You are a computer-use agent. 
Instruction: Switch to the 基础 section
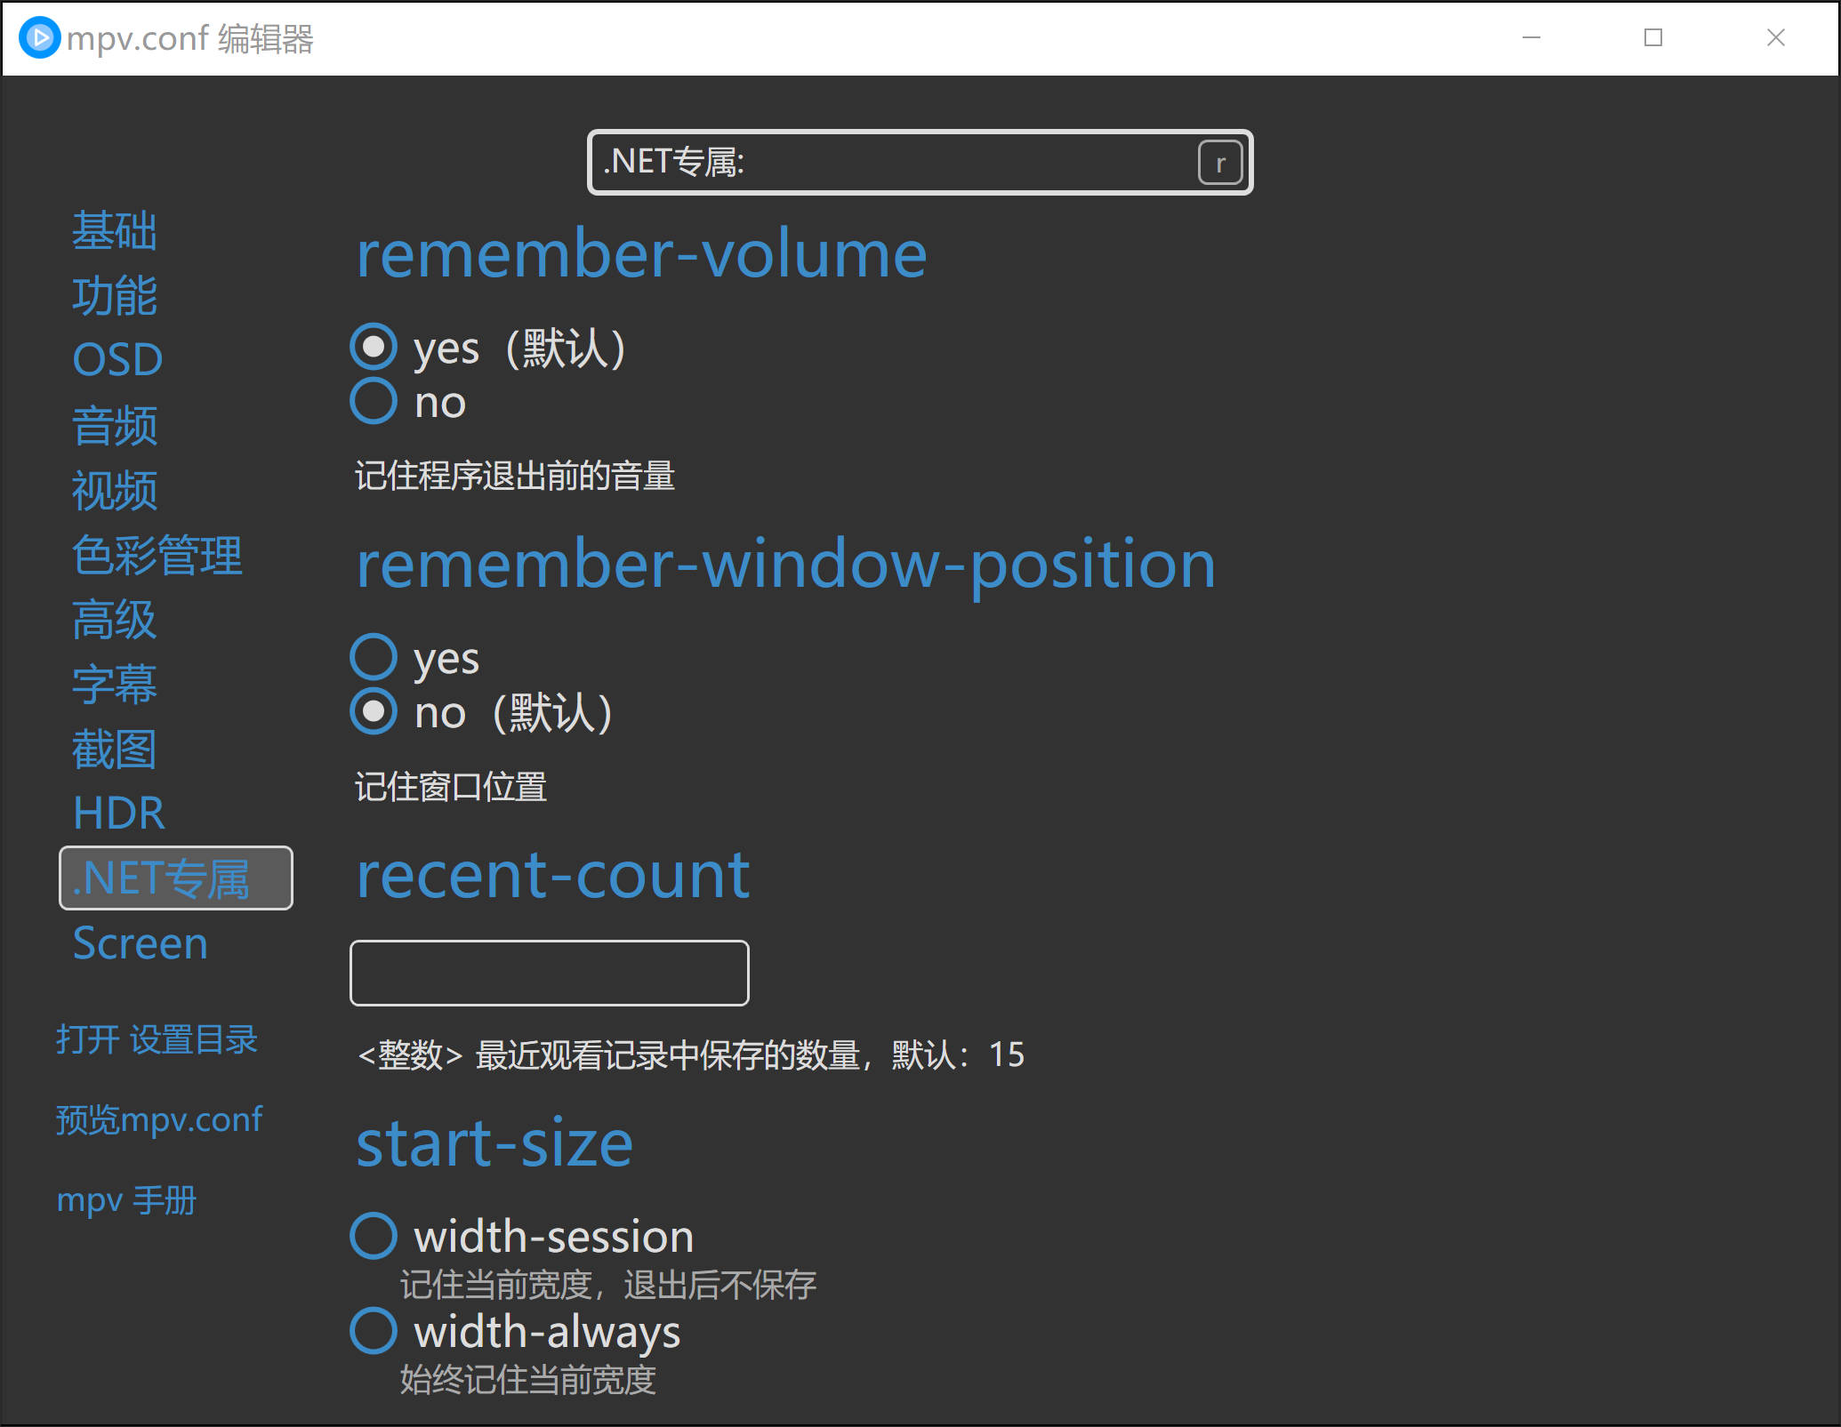coord(115,231)
